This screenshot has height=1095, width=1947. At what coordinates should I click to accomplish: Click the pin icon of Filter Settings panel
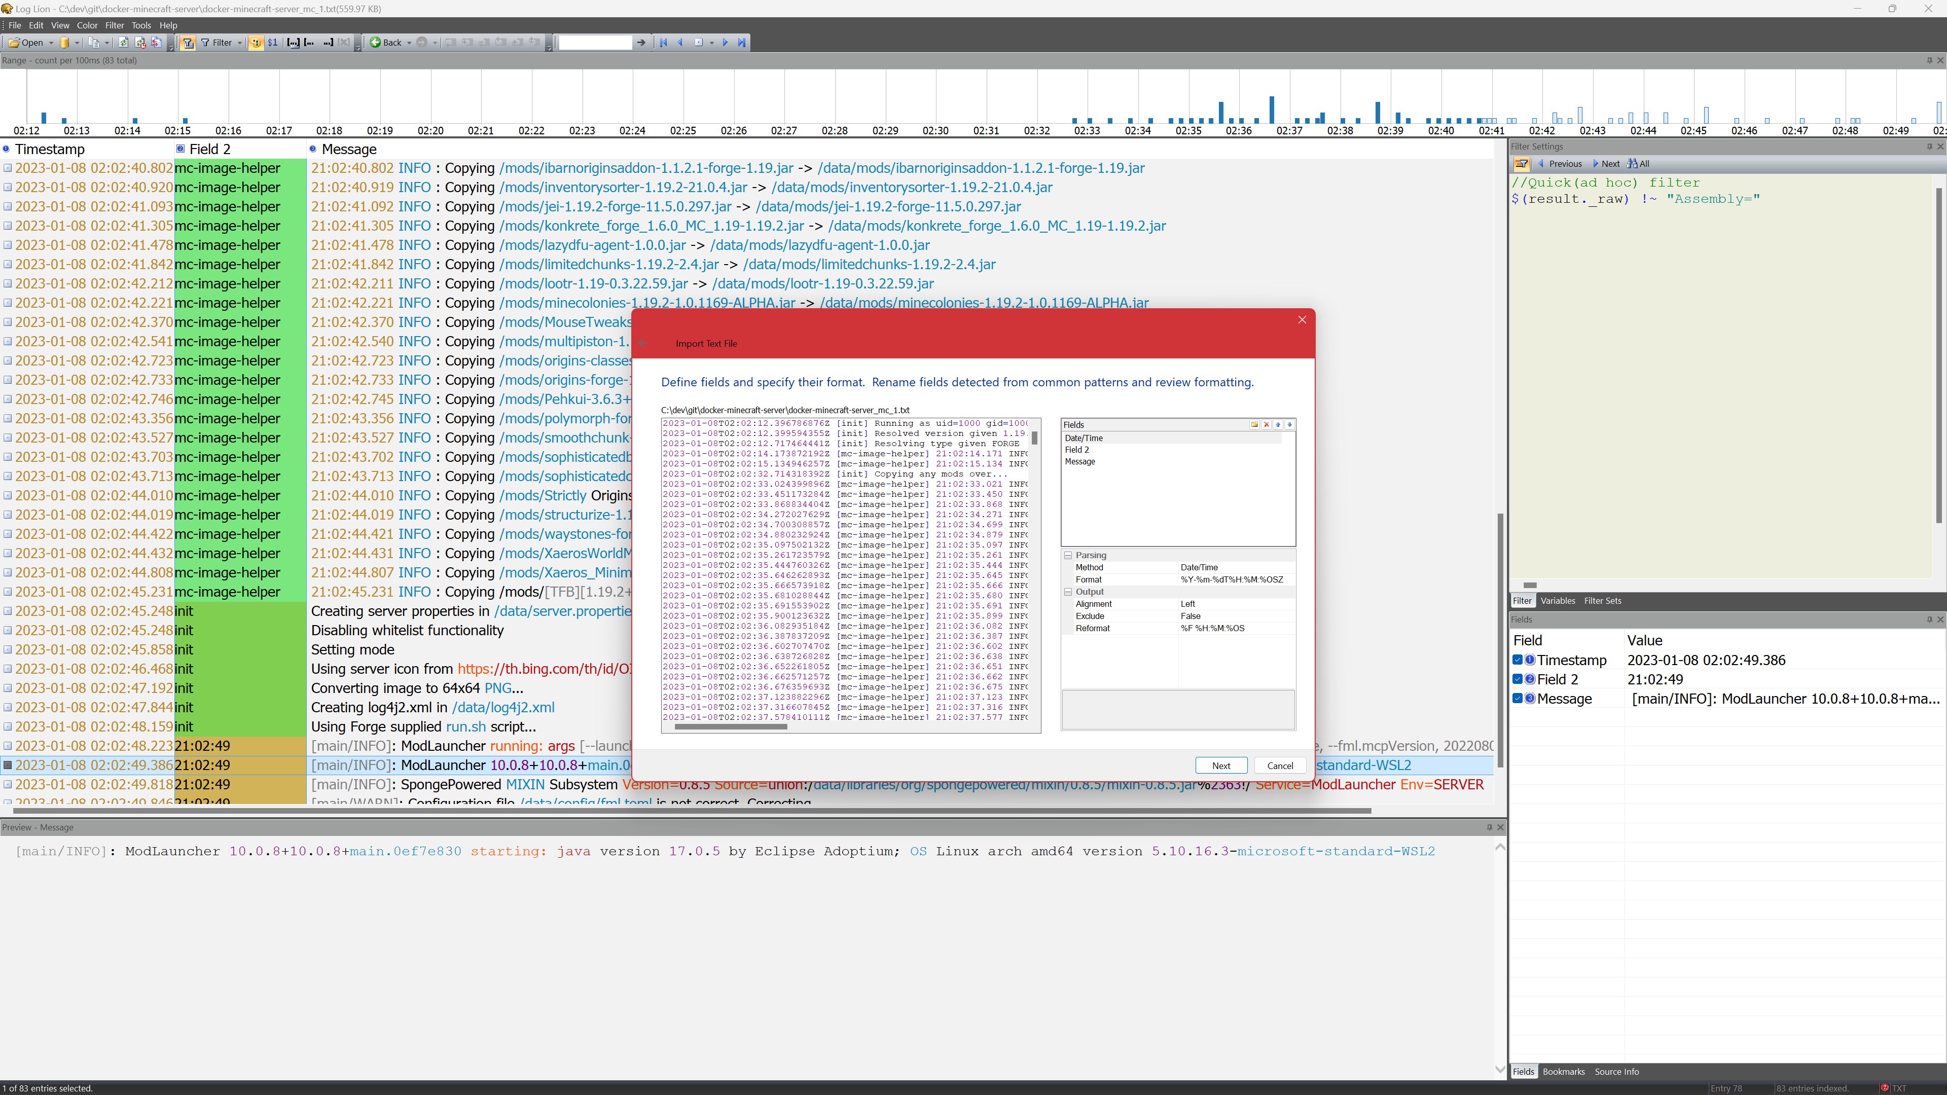(1929, 147)
